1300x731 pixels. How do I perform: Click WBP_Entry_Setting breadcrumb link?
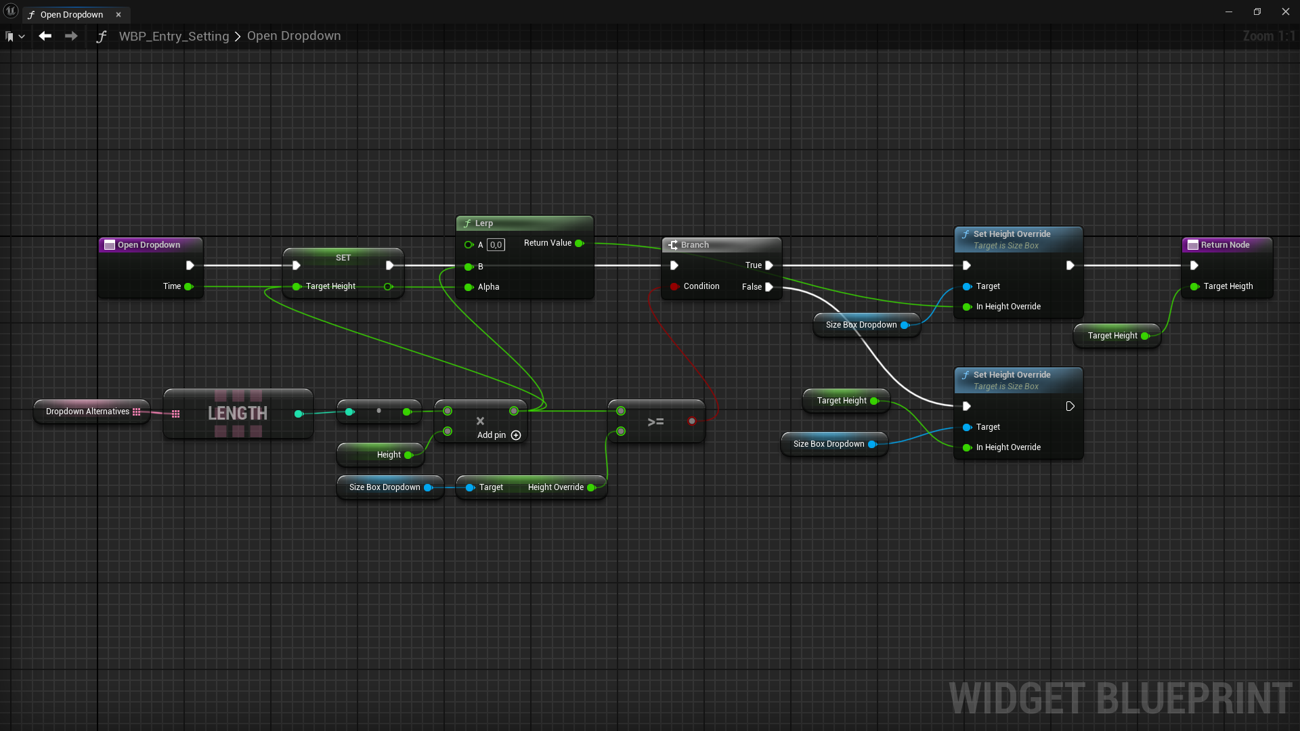[x=174, y=36]
